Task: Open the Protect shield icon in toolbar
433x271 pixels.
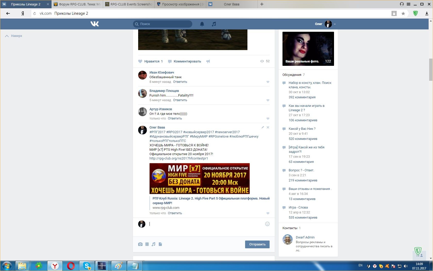Action: [x=415, y=13]
